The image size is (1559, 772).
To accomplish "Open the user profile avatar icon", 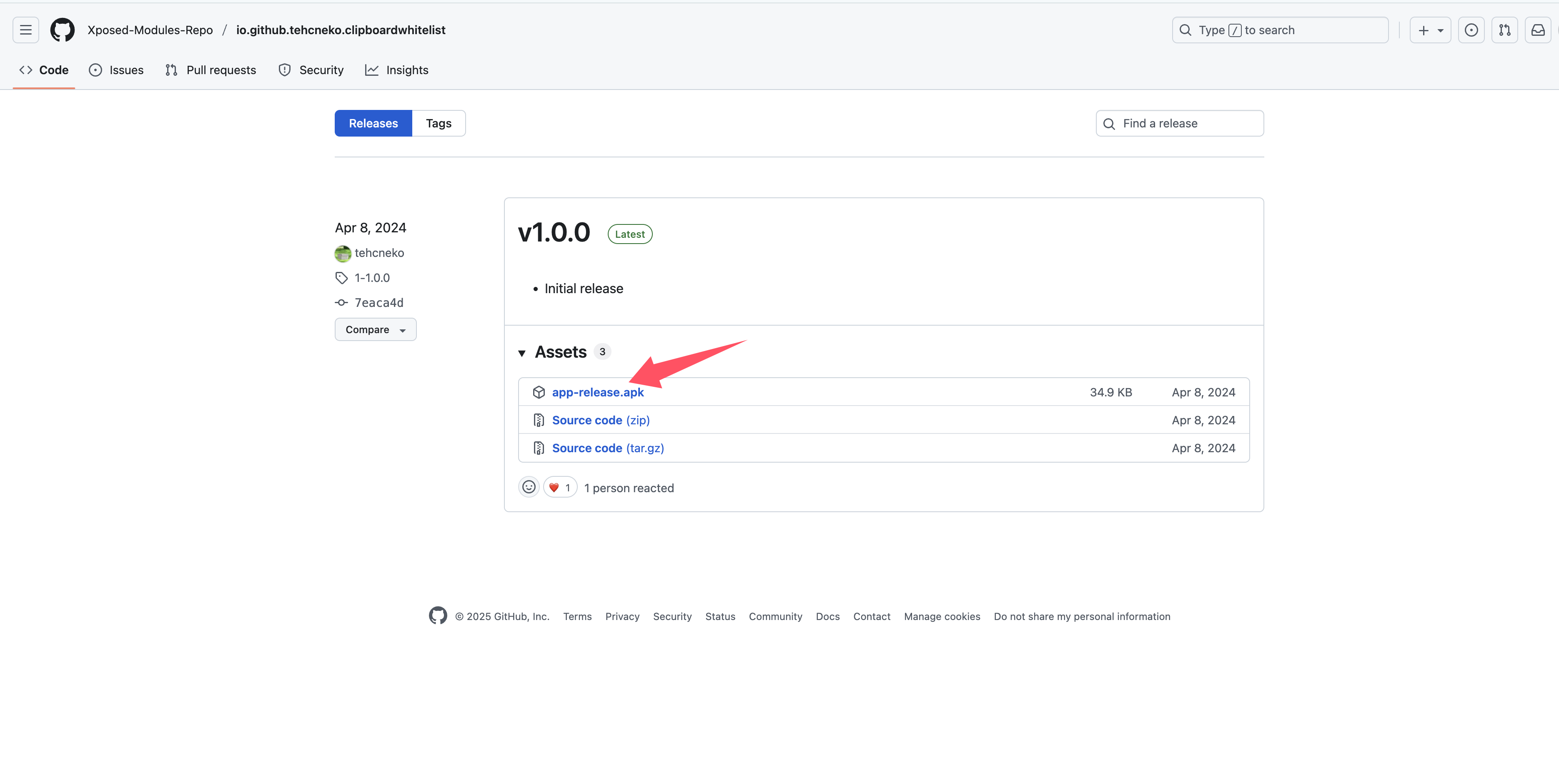I will [1471, 30].
